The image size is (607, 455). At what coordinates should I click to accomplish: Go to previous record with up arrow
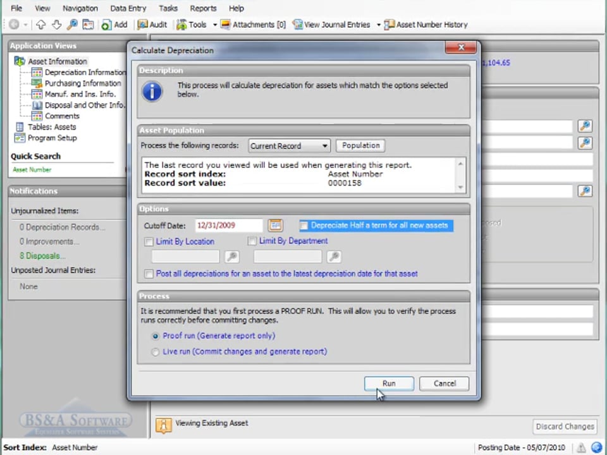point(40,25)
